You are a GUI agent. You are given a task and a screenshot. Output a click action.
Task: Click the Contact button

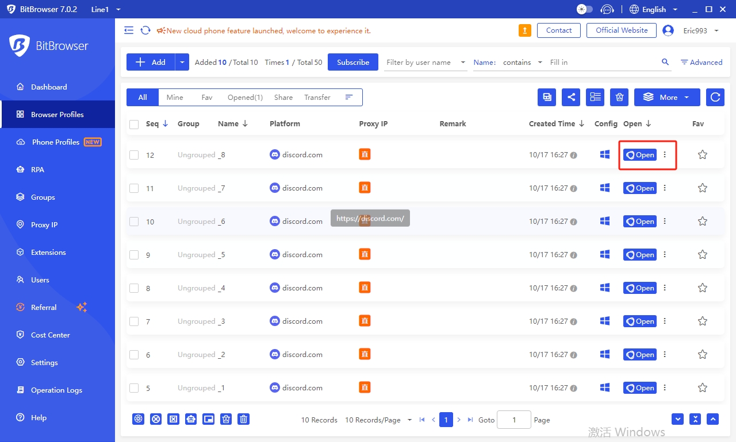559,30
